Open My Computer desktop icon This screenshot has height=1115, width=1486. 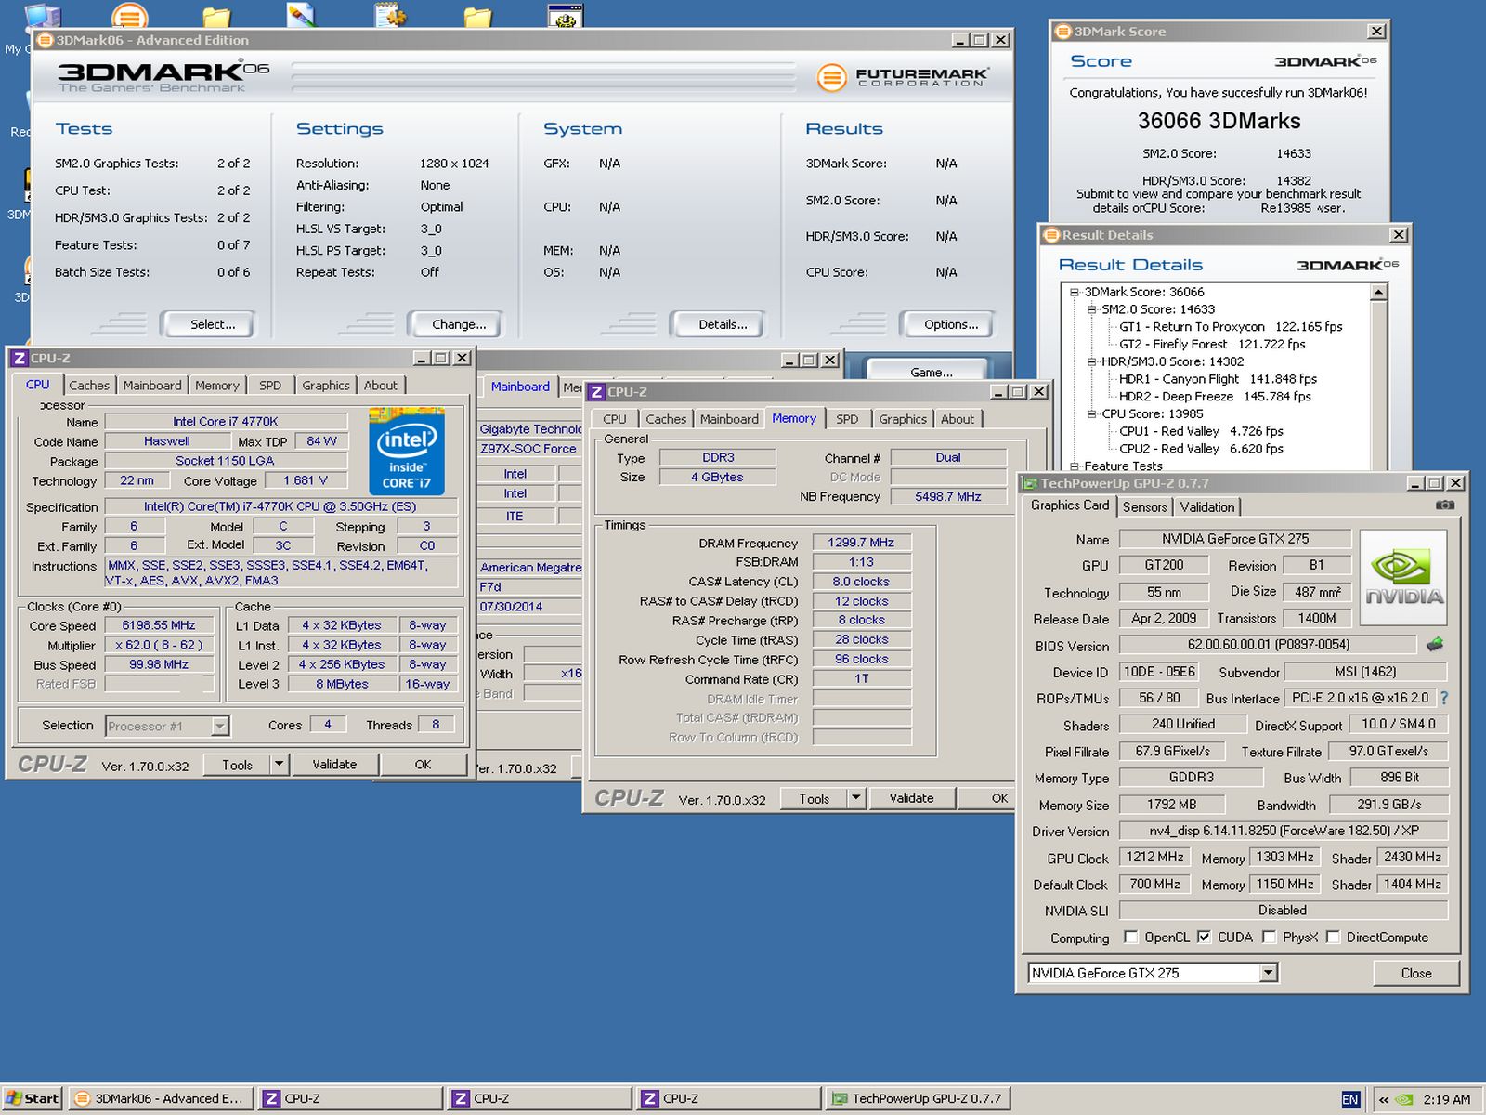[42, 17]
